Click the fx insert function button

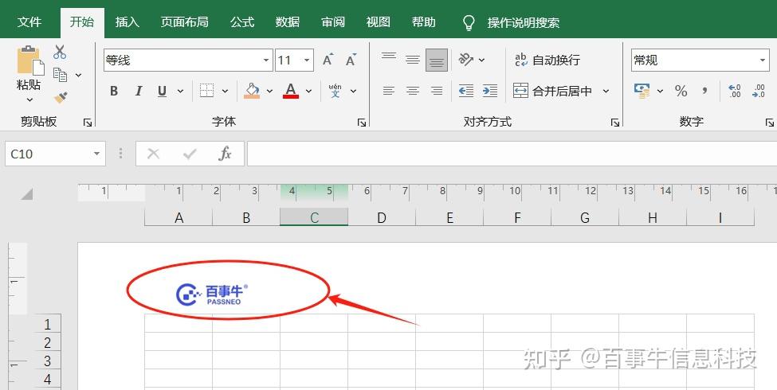[225, 154]
